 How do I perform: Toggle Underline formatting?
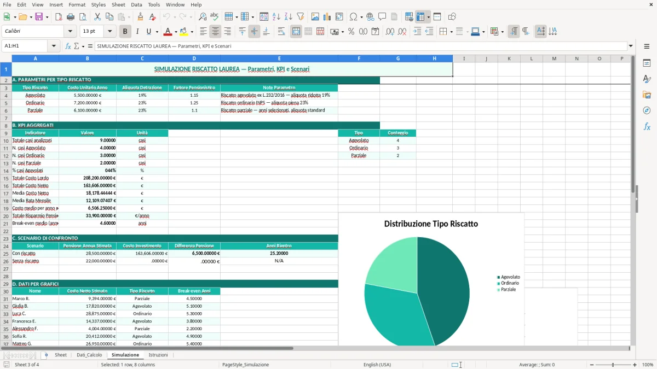pyautogui.click(x=149, y=32)
